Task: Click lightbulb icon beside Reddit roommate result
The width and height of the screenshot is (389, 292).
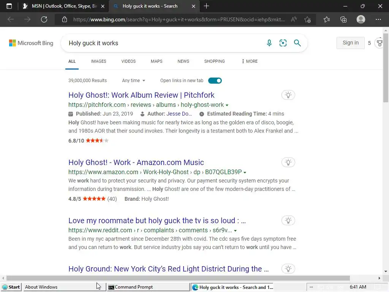Action: (288, 221)
